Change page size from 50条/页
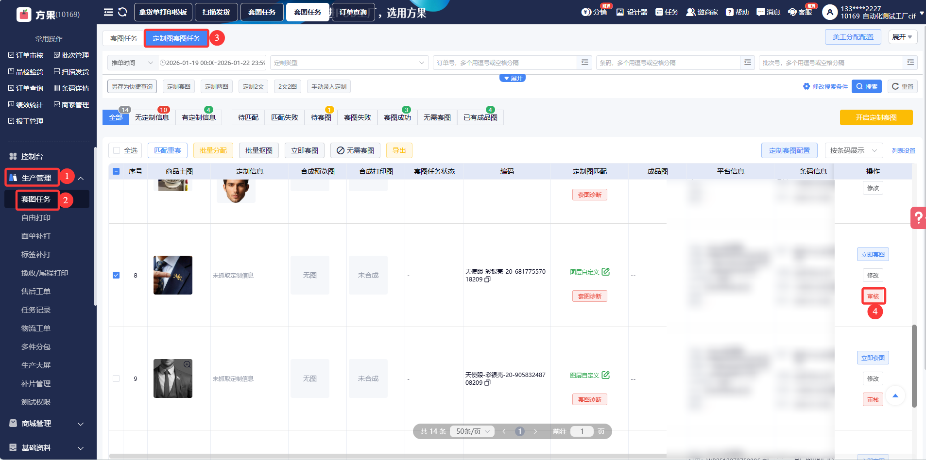The width and height of the screenshot is (926, 460). 472,431
